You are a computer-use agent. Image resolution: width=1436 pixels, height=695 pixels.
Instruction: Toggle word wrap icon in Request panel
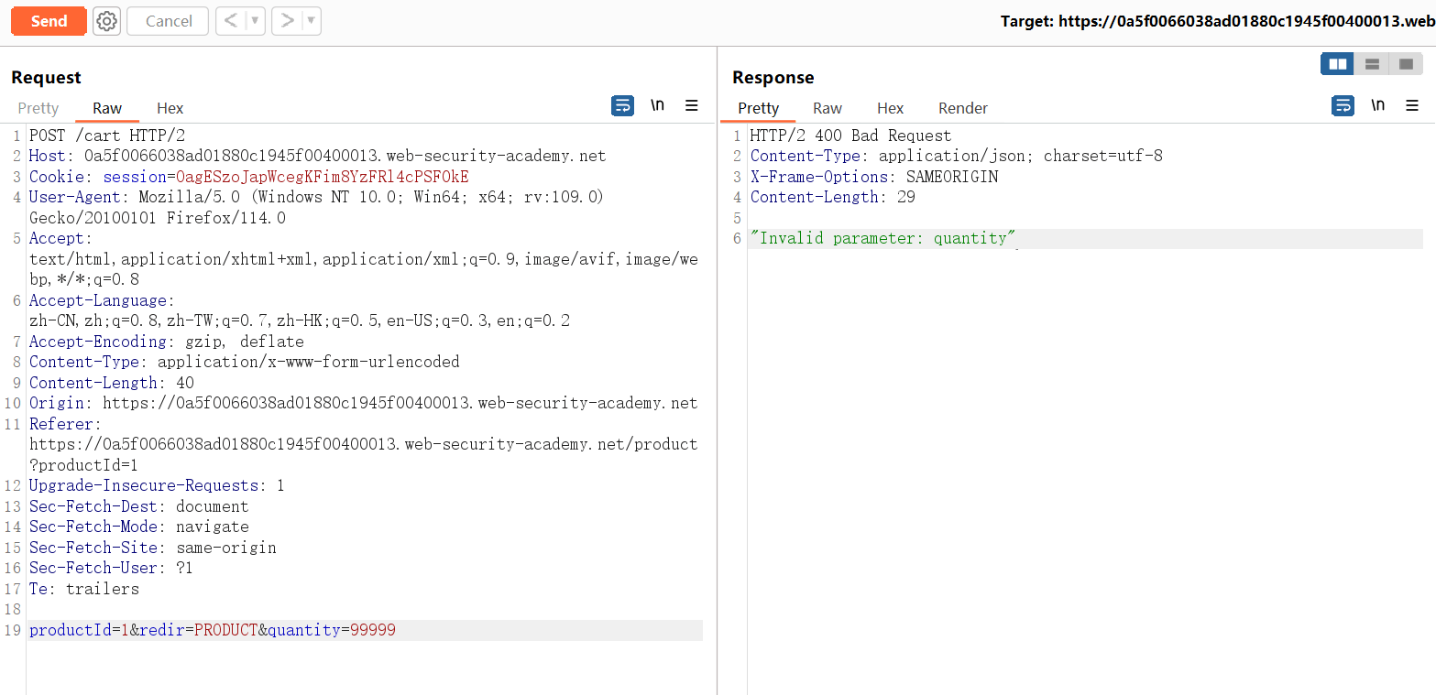tap(622, 106)
